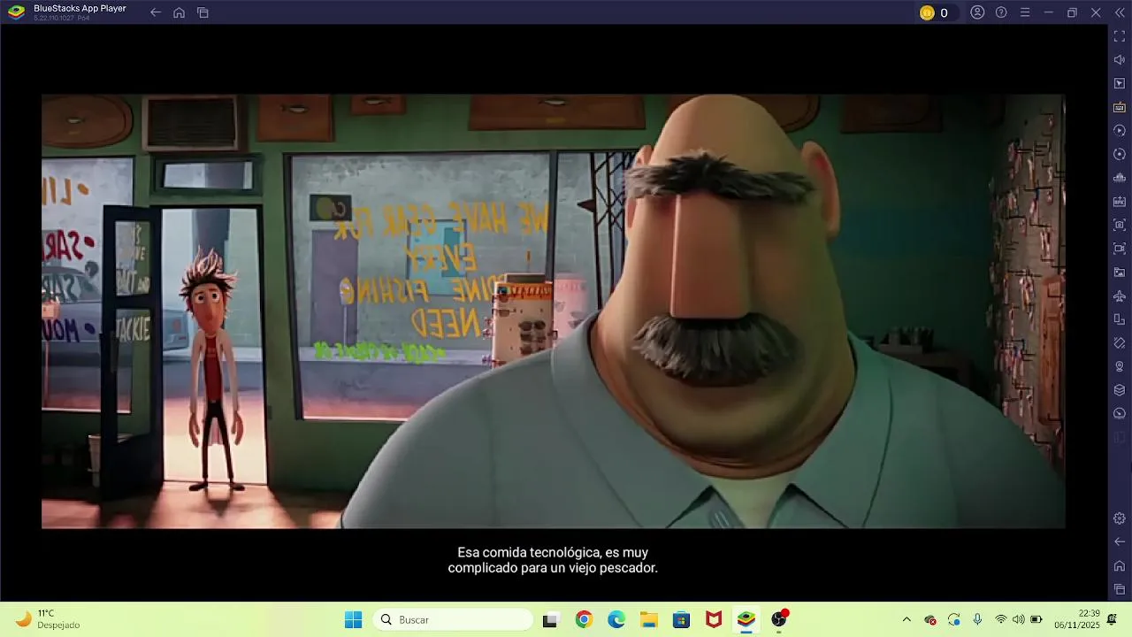Open Microsoft Store from the taskbar
Viewport: 1132px width, 637px height.
pyautogui.click(x=681, y=619)
